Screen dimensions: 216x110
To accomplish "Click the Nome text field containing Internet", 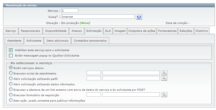I will pos(98,17).
